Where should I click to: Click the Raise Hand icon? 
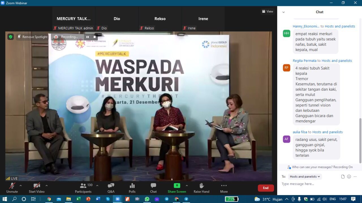tap(201, 187)
